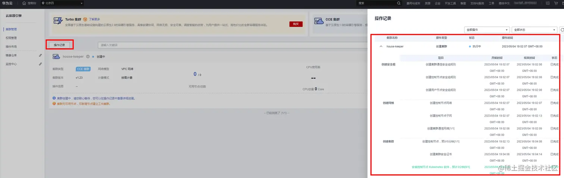Click the house-keeper cluster icon
564x178 pixels.
click(56, 57)
